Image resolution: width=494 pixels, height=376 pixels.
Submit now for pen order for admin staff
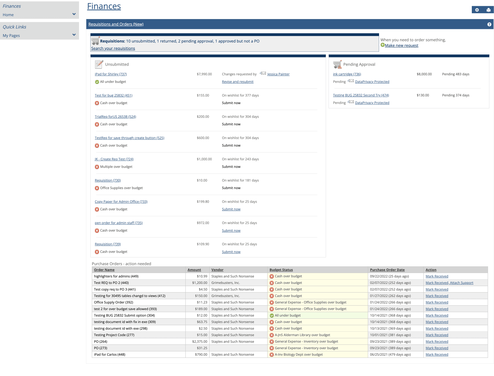pyautogui.click(x=231, y=231)
